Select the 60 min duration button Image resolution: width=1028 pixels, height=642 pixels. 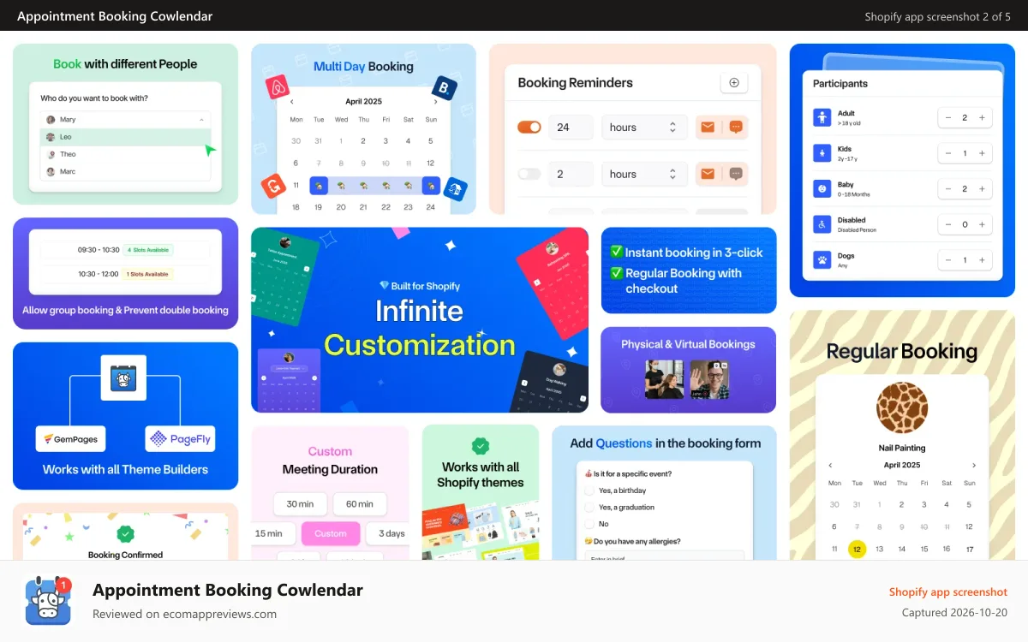360,504
